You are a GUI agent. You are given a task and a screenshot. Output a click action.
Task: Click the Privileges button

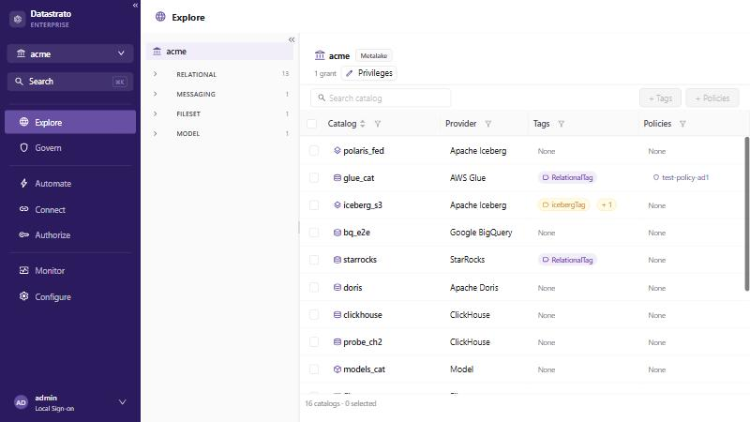click(x=368, y=73)
